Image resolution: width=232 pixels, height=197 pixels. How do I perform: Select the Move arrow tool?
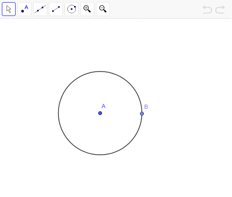9,9
